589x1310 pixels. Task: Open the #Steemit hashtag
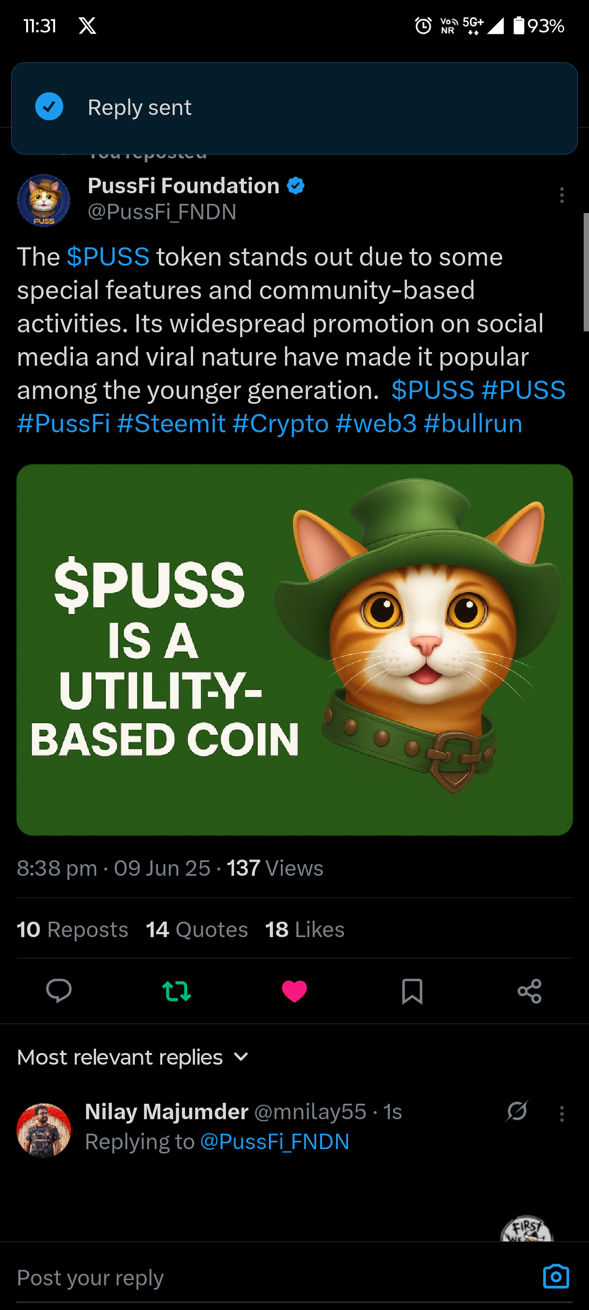pos(171,423)
